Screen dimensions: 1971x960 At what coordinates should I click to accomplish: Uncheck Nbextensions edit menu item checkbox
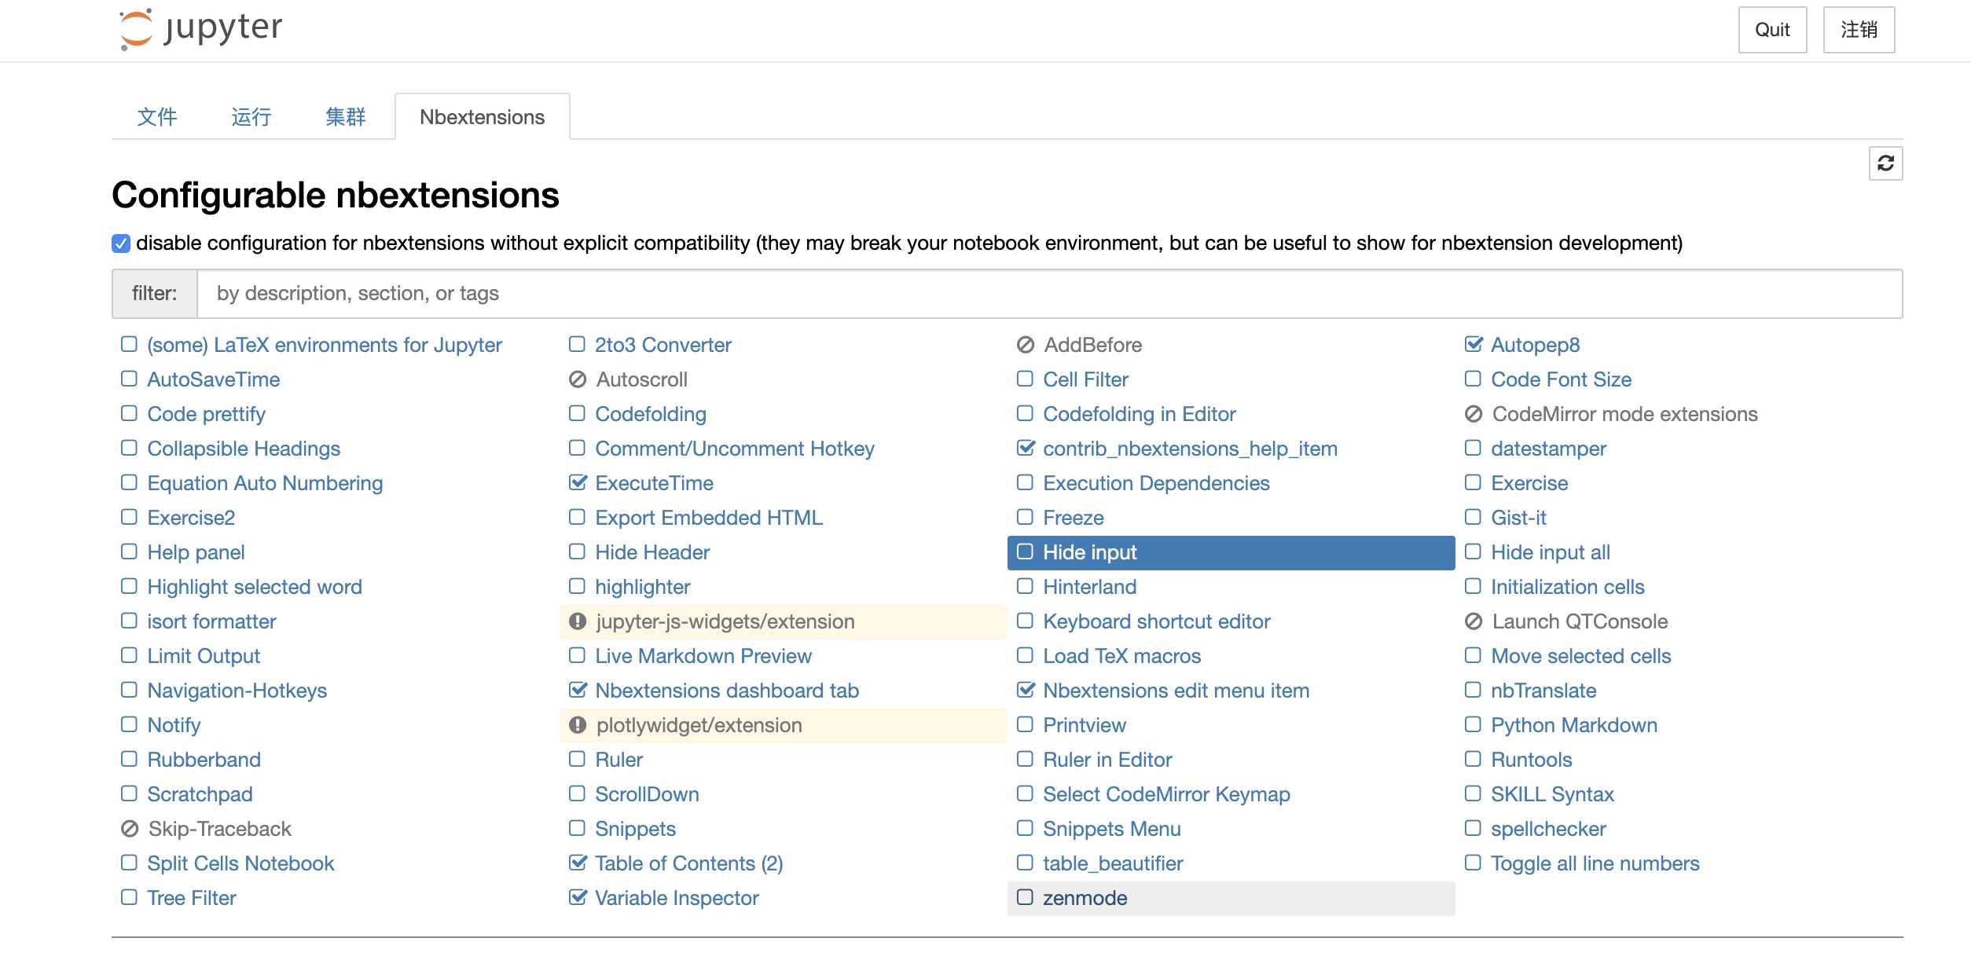(1026, 690)
